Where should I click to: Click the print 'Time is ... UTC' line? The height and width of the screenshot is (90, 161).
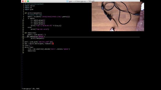pos(46,25)
